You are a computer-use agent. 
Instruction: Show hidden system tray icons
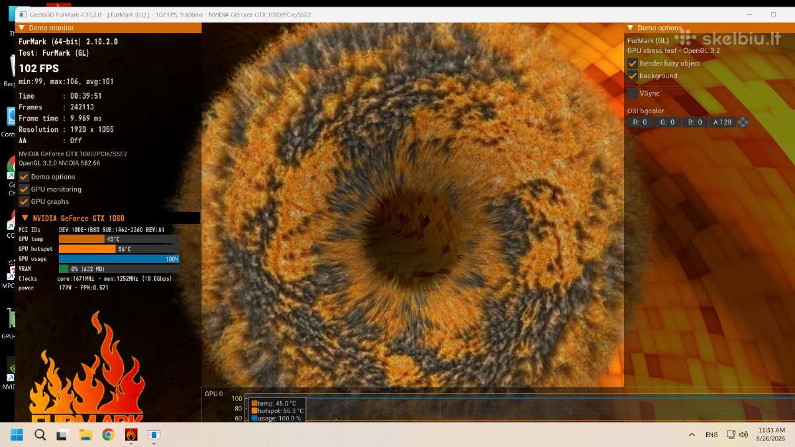(x=692, y=434)
